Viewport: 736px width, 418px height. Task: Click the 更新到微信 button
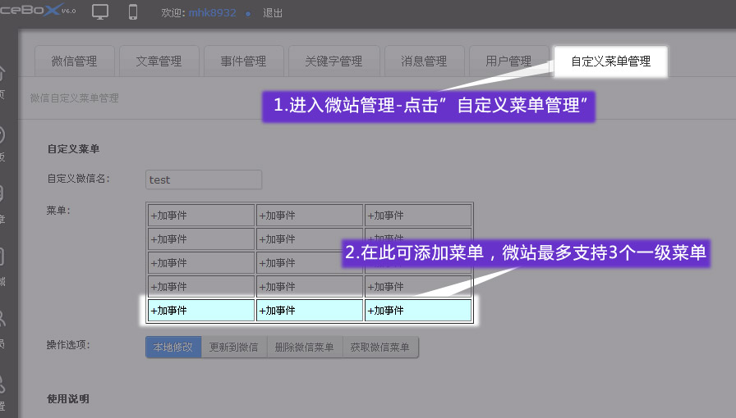coord(234,348)
